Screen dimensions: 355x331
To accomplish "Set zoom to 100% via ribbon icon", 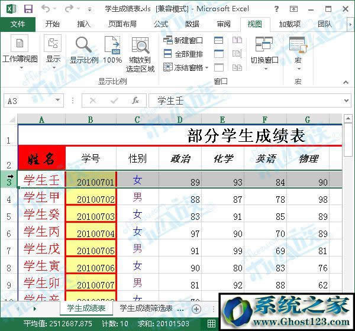I will click(x=112, y=46).
